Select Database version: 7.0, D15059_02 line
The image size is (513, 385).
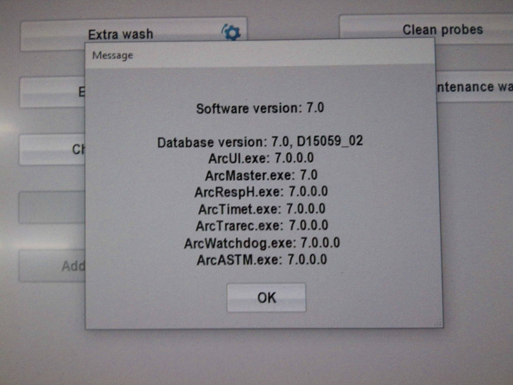coord(260,142)
